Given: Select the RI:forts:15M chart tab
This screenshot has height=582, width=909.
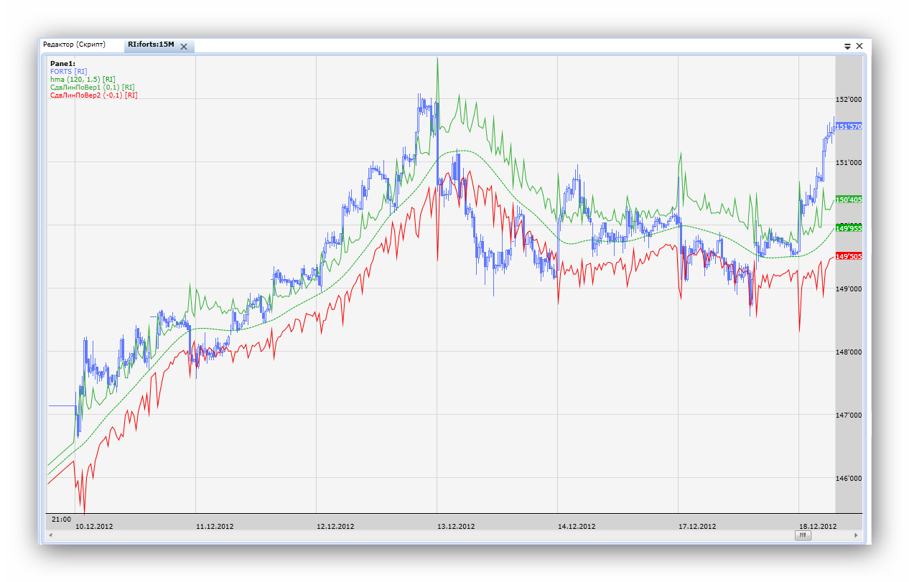Looking at the screenshot, I should tap(151, 45).
